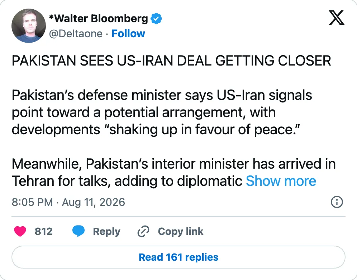This screenshot has width=357, height=280.
Task: Like the tweet with heart icon
Action: pyautogui.click(x=20, y=231)
